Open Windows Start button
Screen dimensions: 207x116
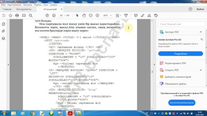click(x=4, y=113)
